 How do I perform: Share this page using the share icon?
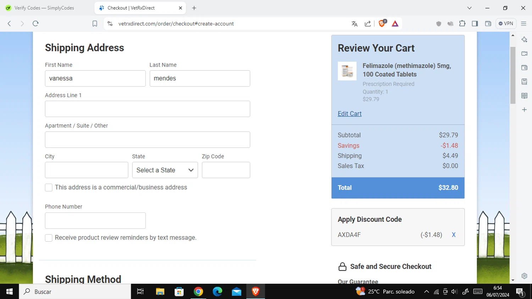[x=368, y=24]
